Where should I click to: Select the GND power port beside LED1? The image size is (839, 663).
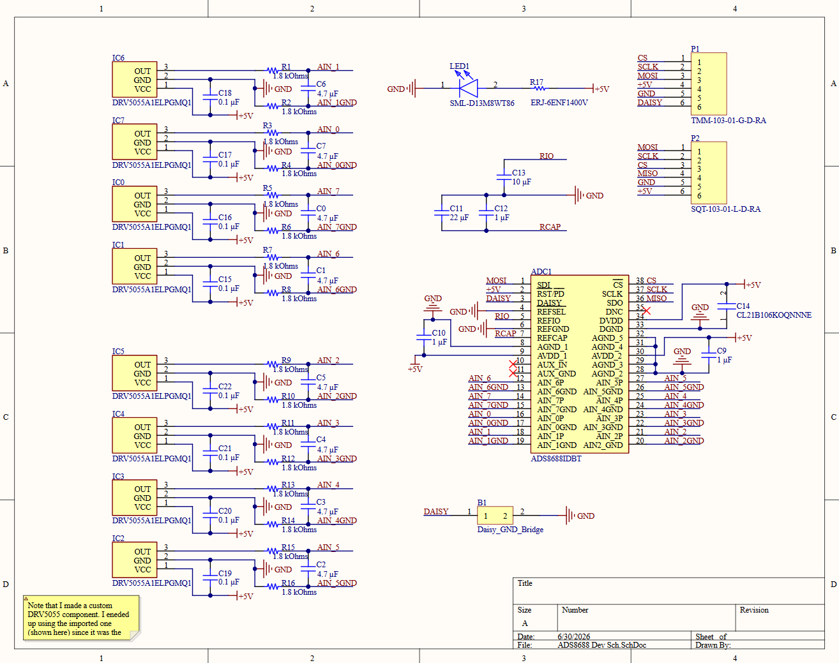(x=402, y=89)
